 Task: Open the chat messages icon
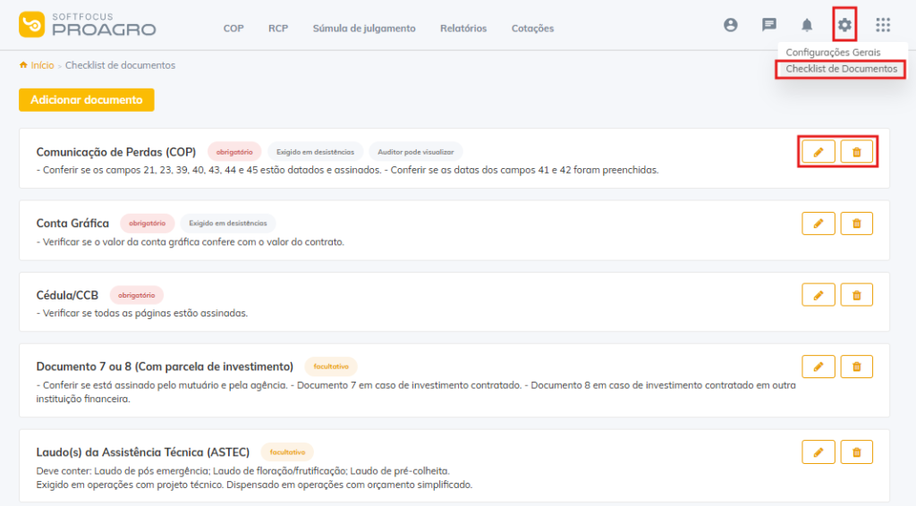tap(768, 25)
